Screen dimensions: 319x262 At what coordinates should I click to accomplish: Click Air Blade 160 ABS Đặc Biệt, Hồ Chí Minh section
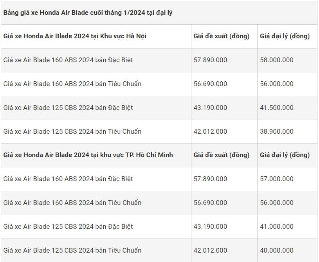pyautogui.click(x=68, y=179)
